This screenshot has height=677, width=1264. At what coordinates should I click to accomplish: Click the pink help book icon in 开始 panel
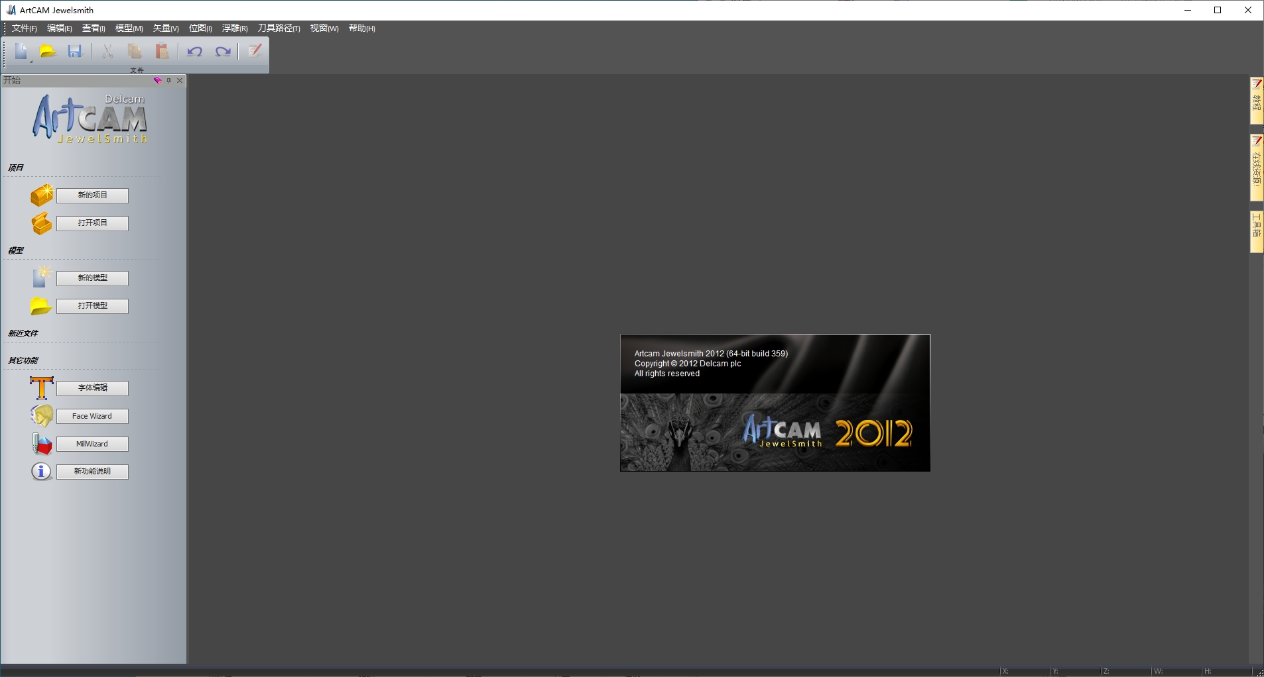pyautogui.click(x=157, y=80)
